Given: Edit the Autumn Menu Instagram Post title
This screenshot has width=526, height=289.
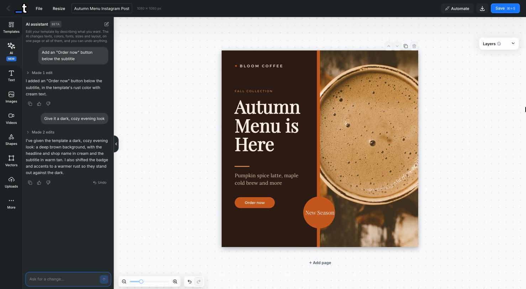Looking at the screenshot, I should 102,9.
